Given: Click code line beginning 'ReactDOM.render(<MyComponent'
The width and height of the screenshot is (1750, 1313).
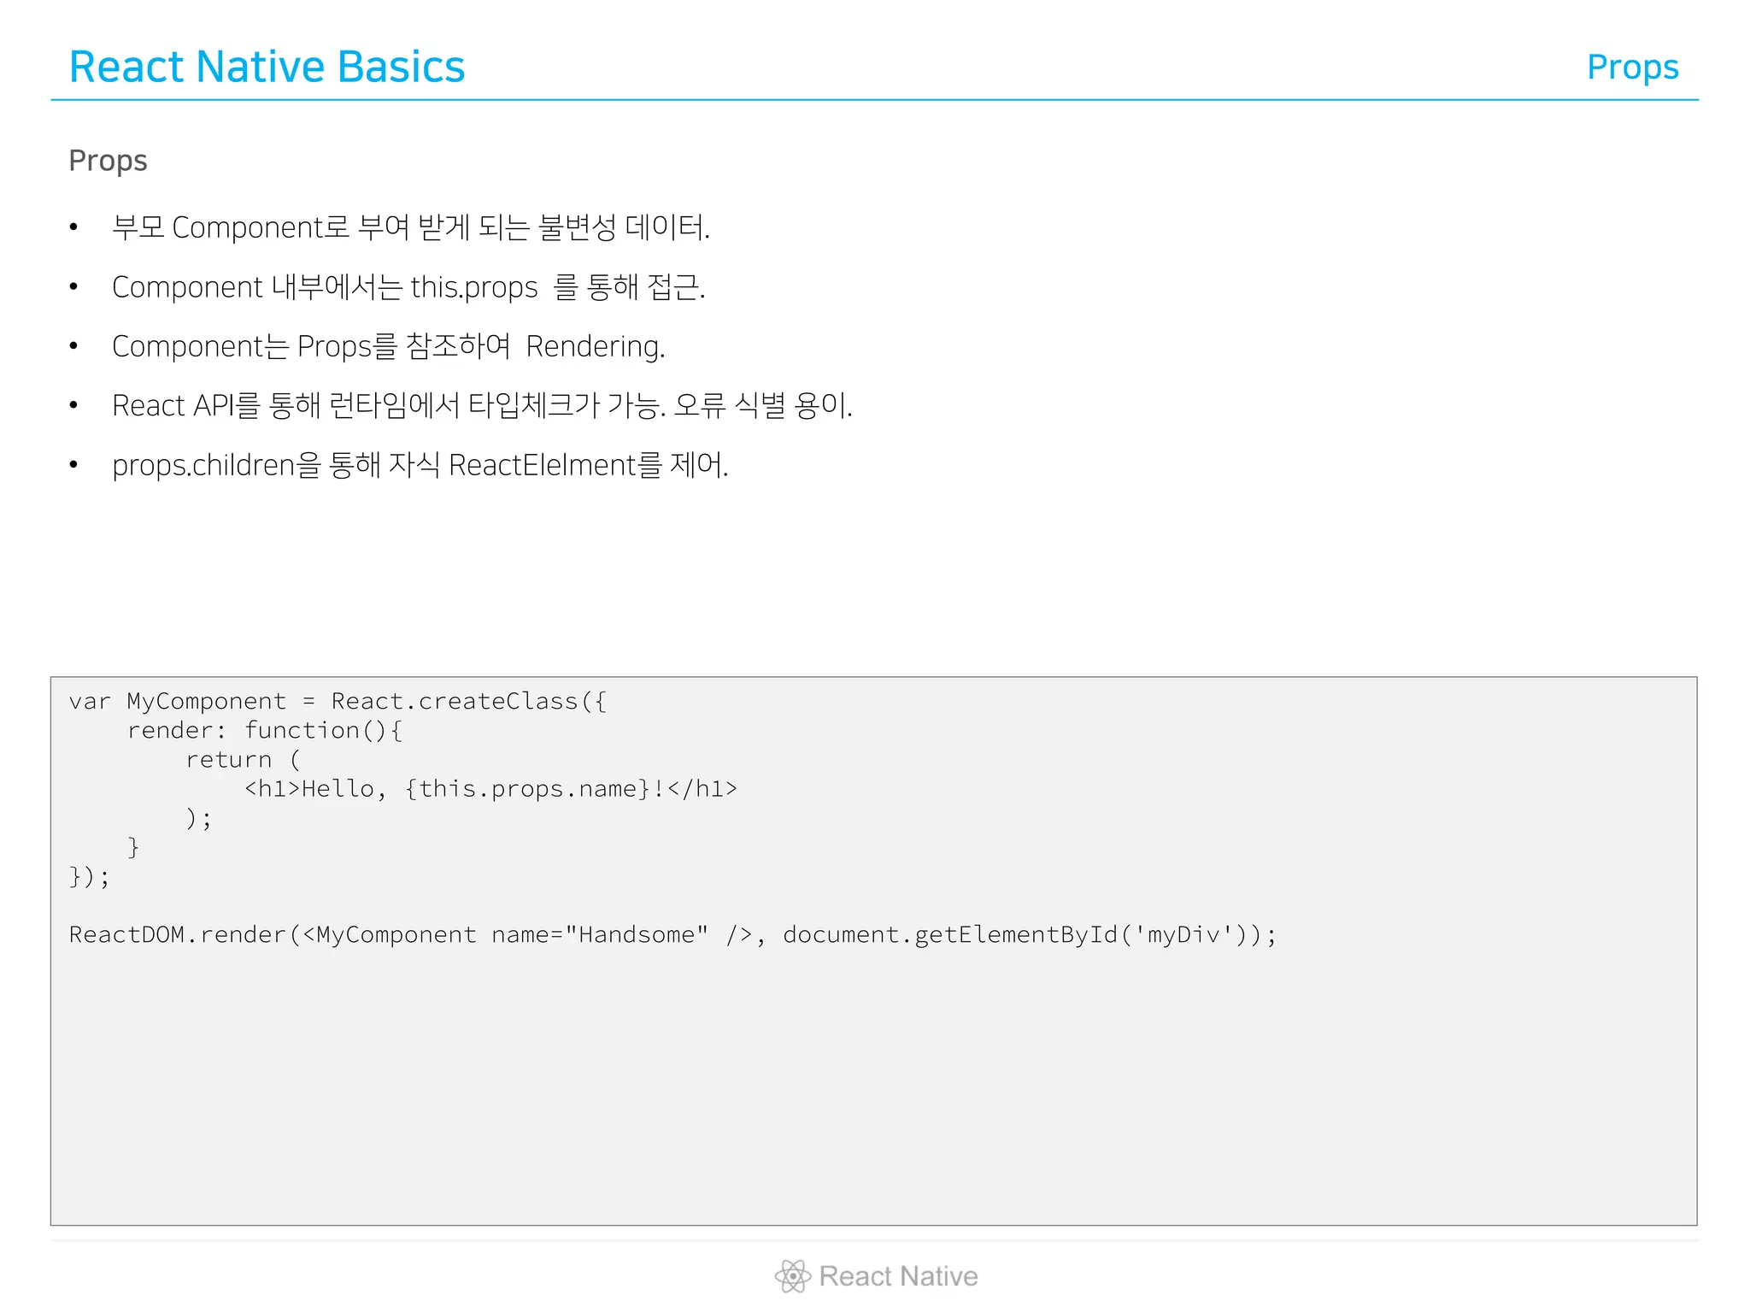Looking at the screenshot, I should (672, 934).
